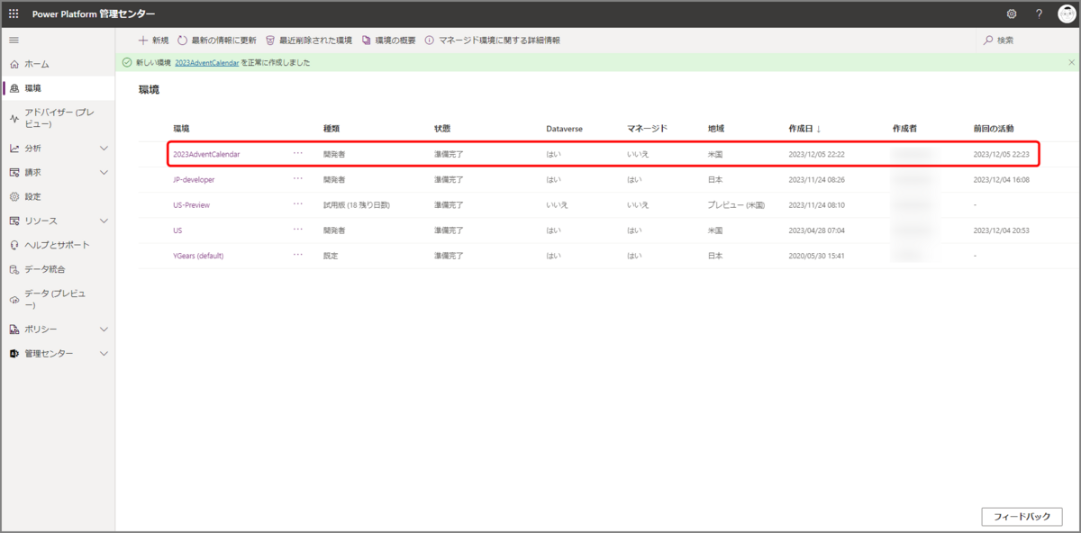
Task: Sort by the 環境 column header
Action: [x=181, y=129]
